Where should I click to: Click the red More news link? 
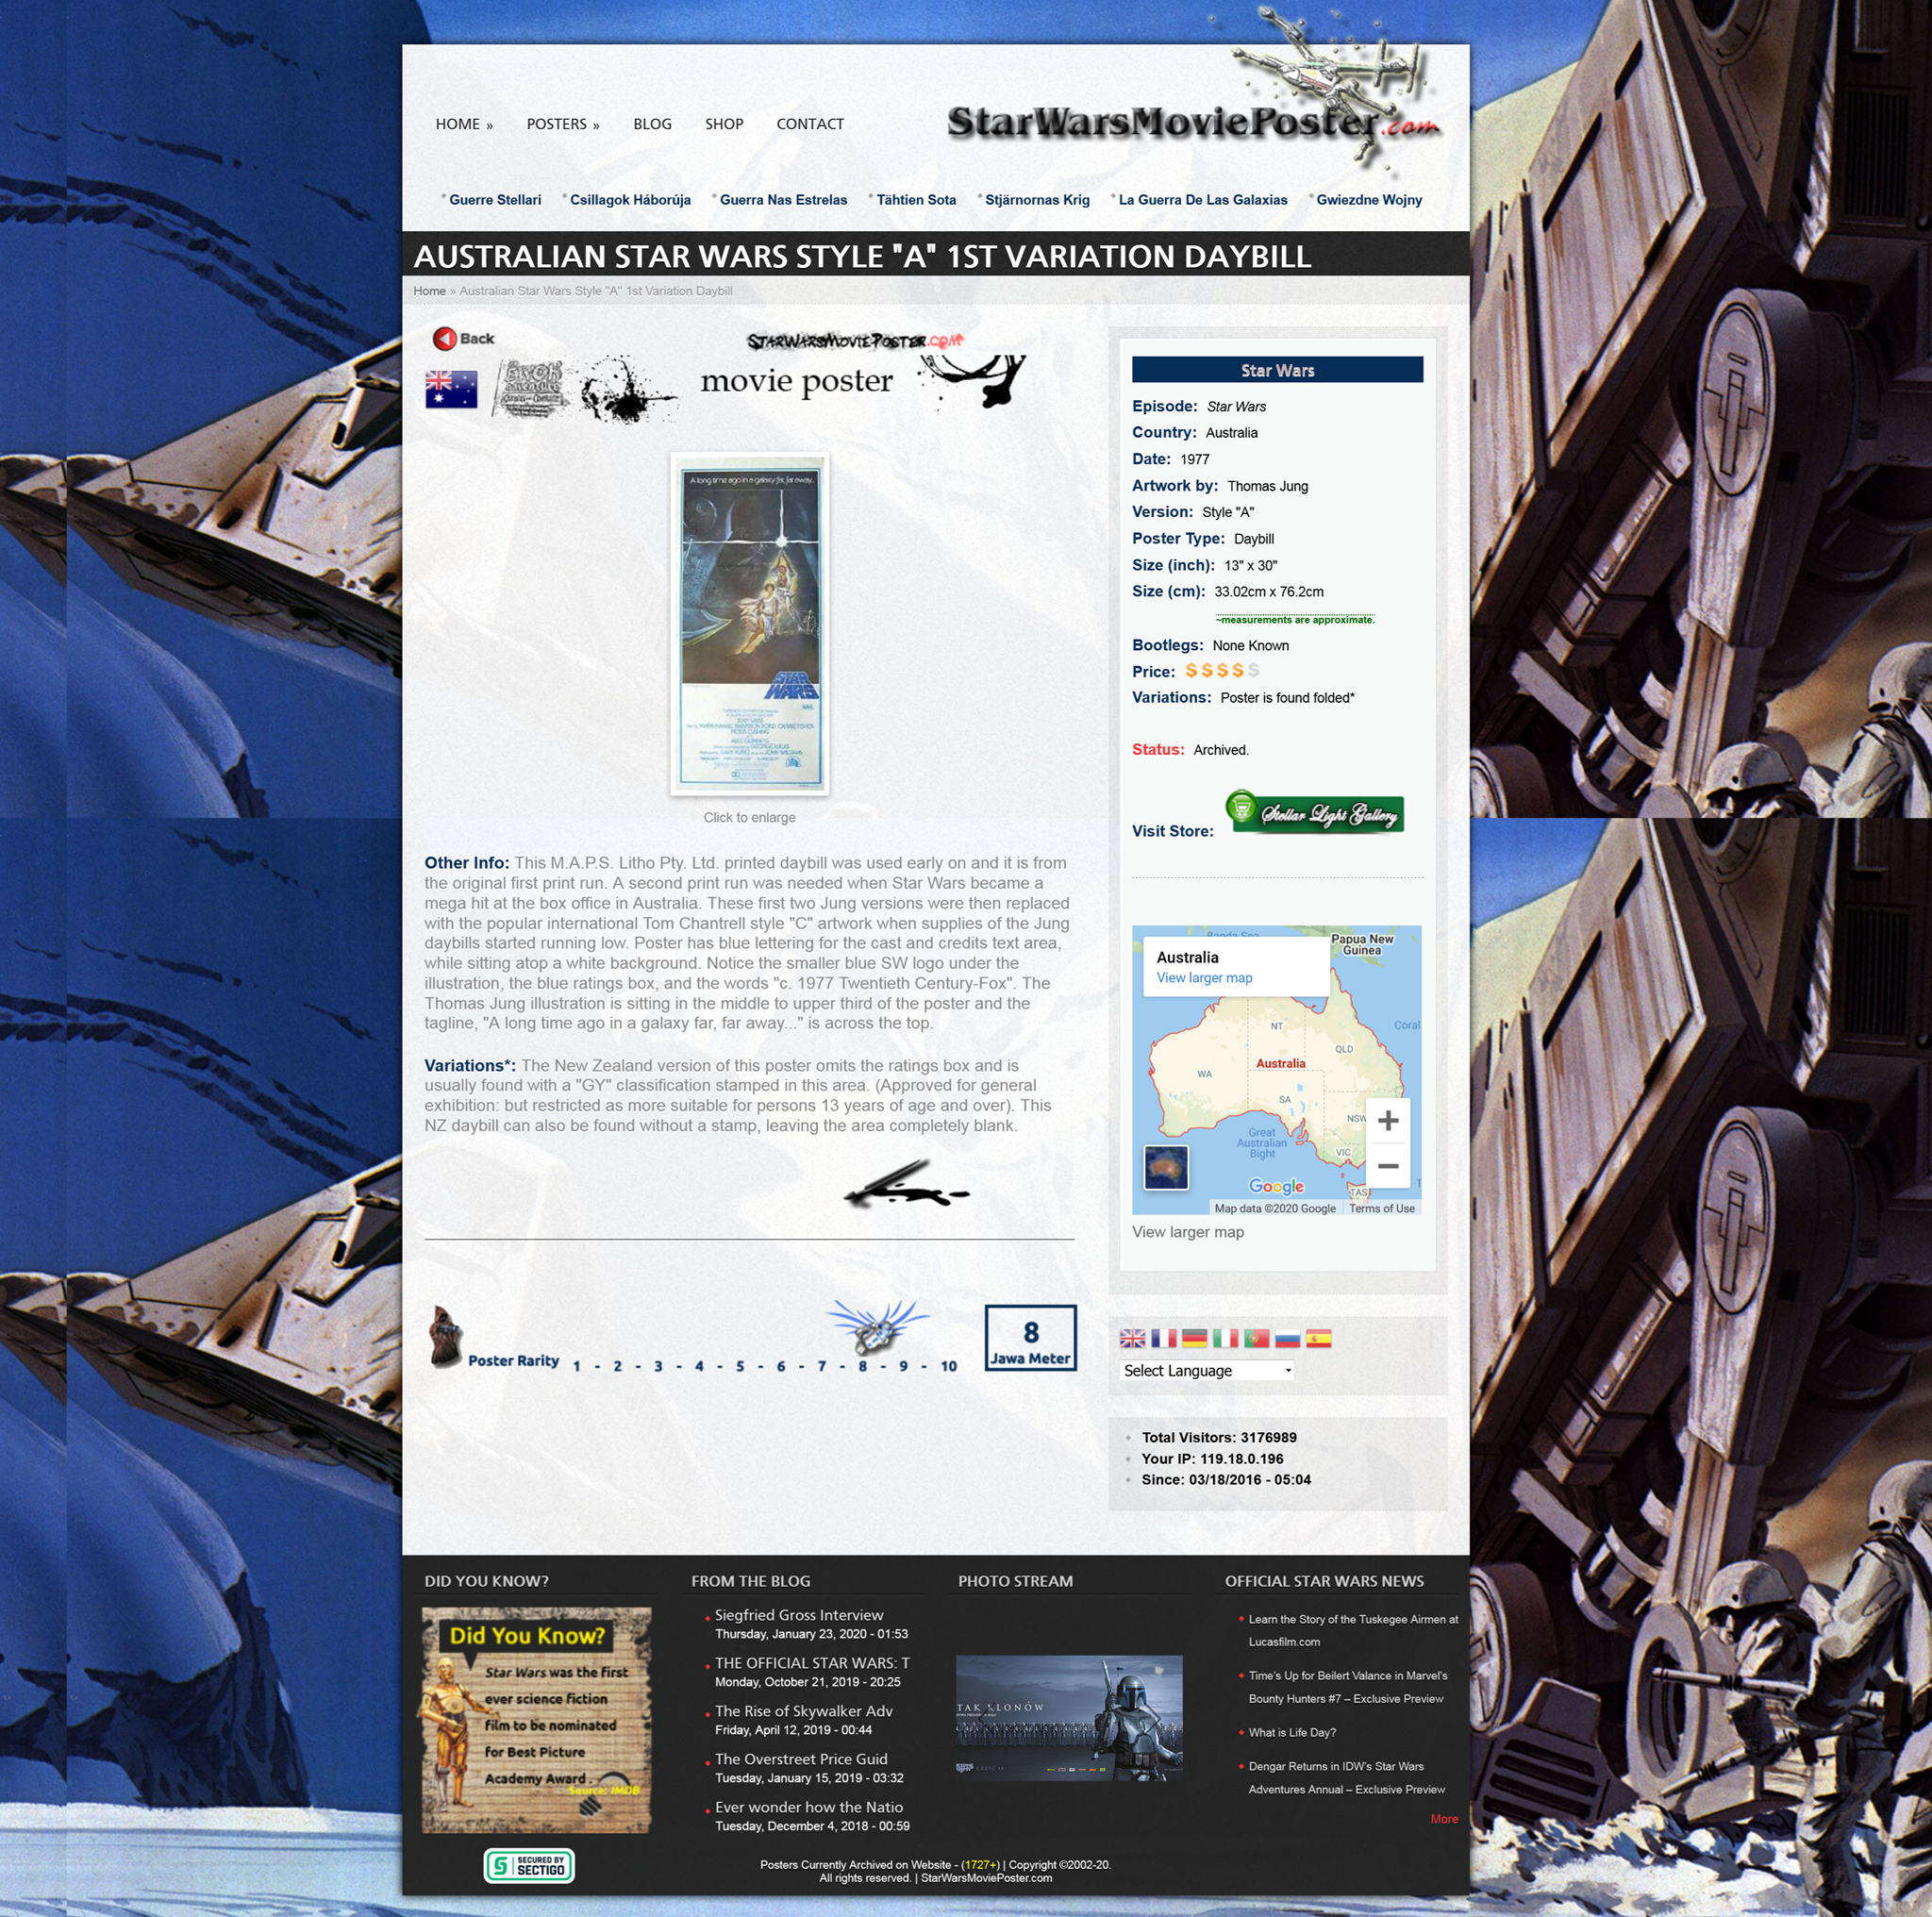tap(1443, 1819)
